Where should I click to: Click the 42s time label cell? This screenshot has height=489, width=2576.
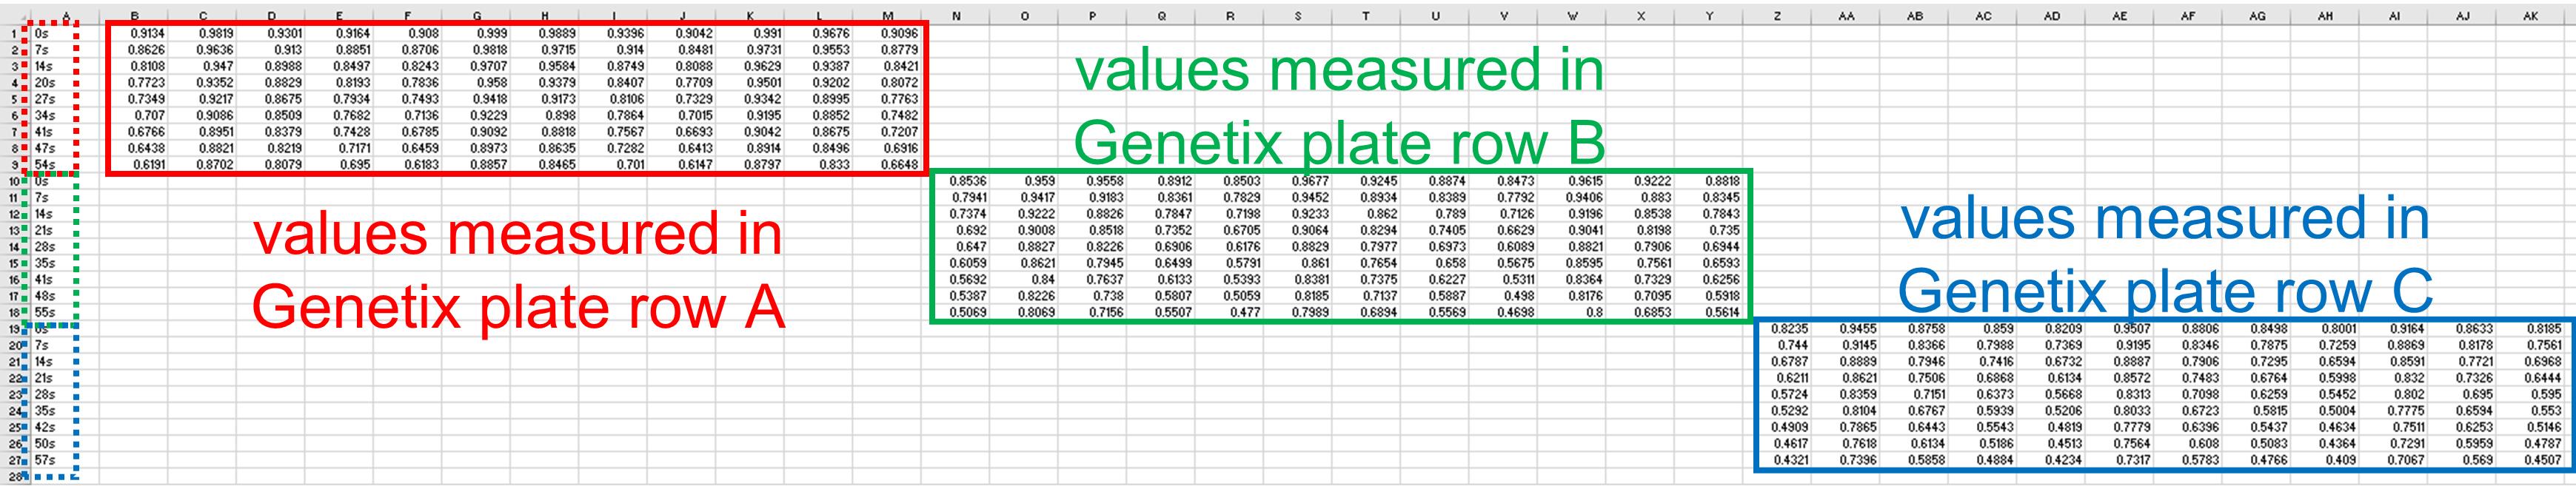65,427
